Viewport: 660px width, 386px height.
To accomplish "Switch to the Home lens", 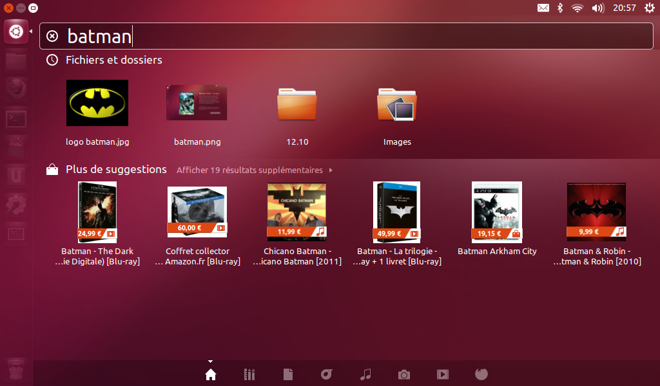I will point(211,374).
